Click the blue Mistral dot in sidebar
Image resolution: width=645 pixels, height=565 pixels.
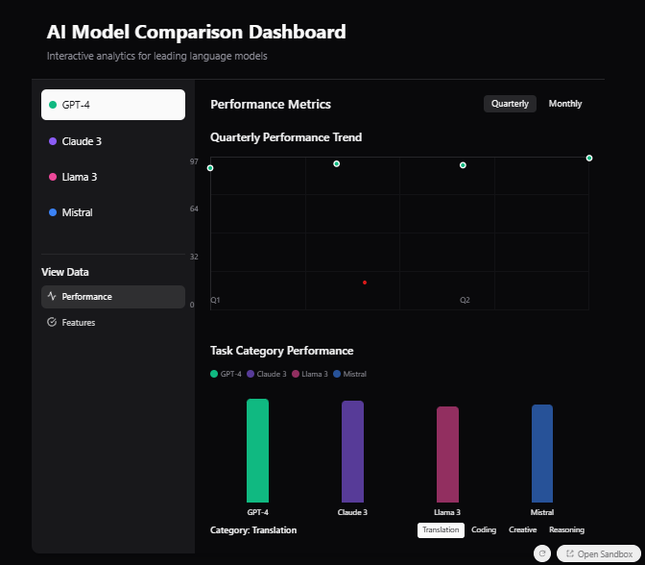coord(53,212)
